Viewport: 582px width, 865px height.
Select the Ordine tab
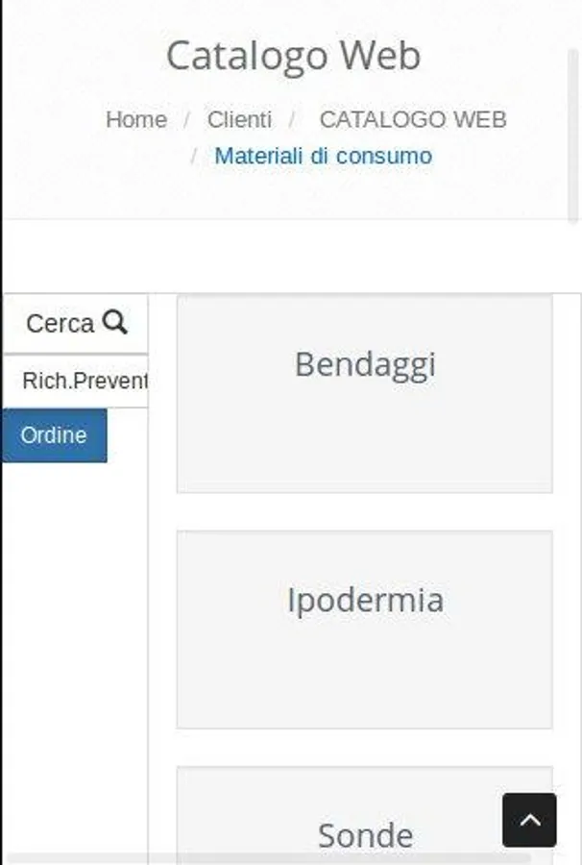(x=55, y=435)
